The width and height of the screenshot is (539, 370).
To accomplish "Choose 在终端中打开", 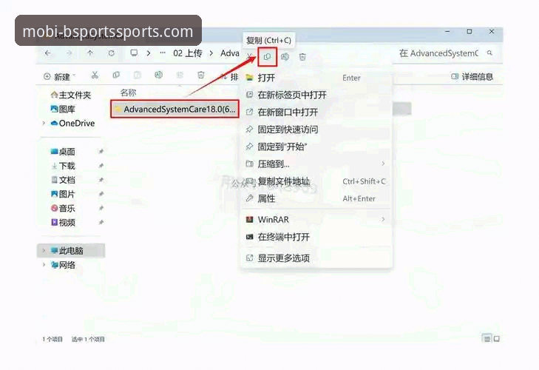I will [x=316, y=237].
